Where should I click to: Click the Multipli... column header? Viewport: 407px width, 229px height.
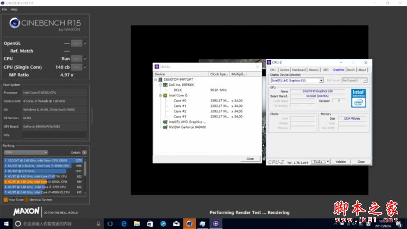(238, 74)
